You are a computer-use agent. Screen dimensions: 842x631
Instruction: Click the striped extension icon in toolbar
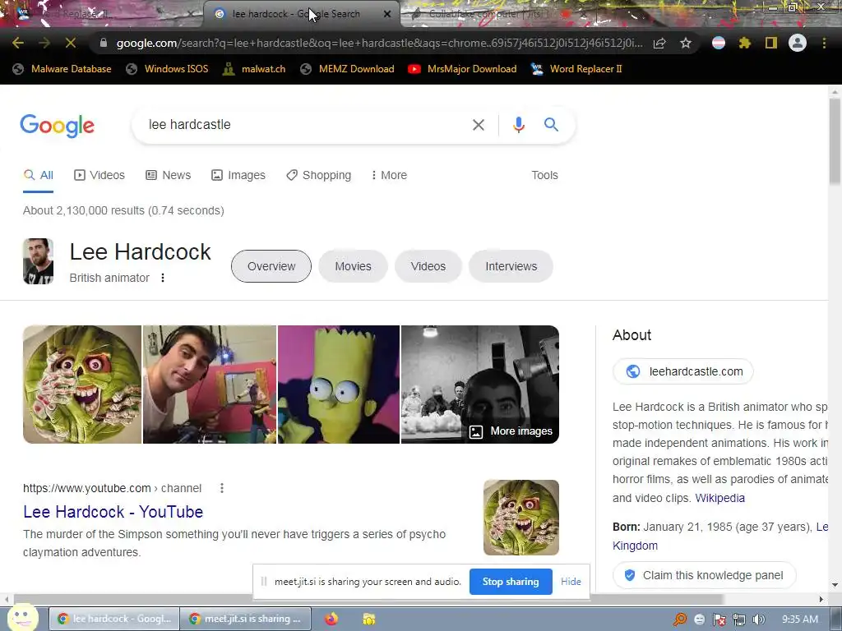point(719,43)
